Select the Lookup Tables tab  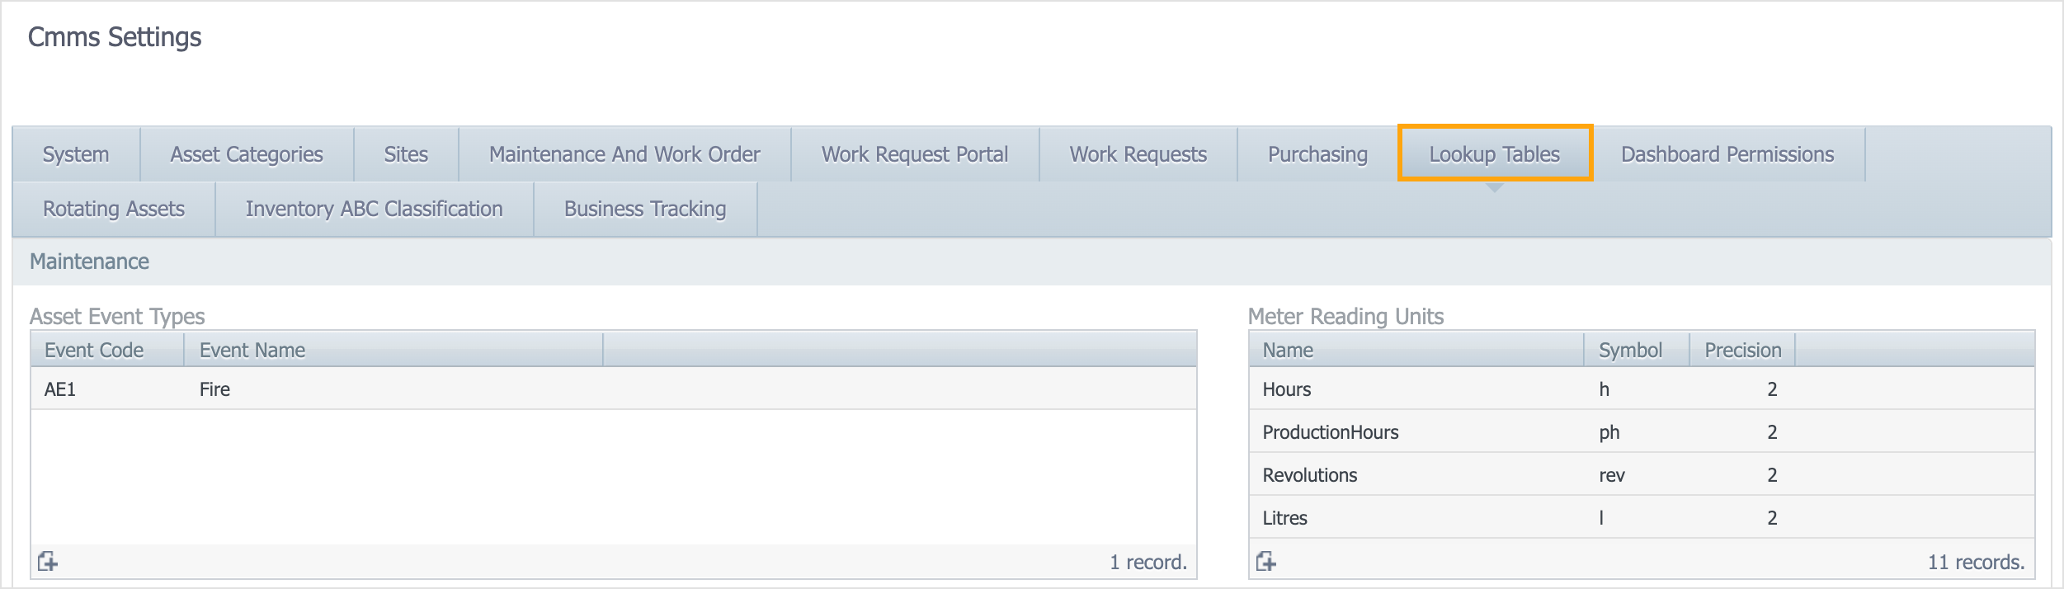[x=1494, y=154]
